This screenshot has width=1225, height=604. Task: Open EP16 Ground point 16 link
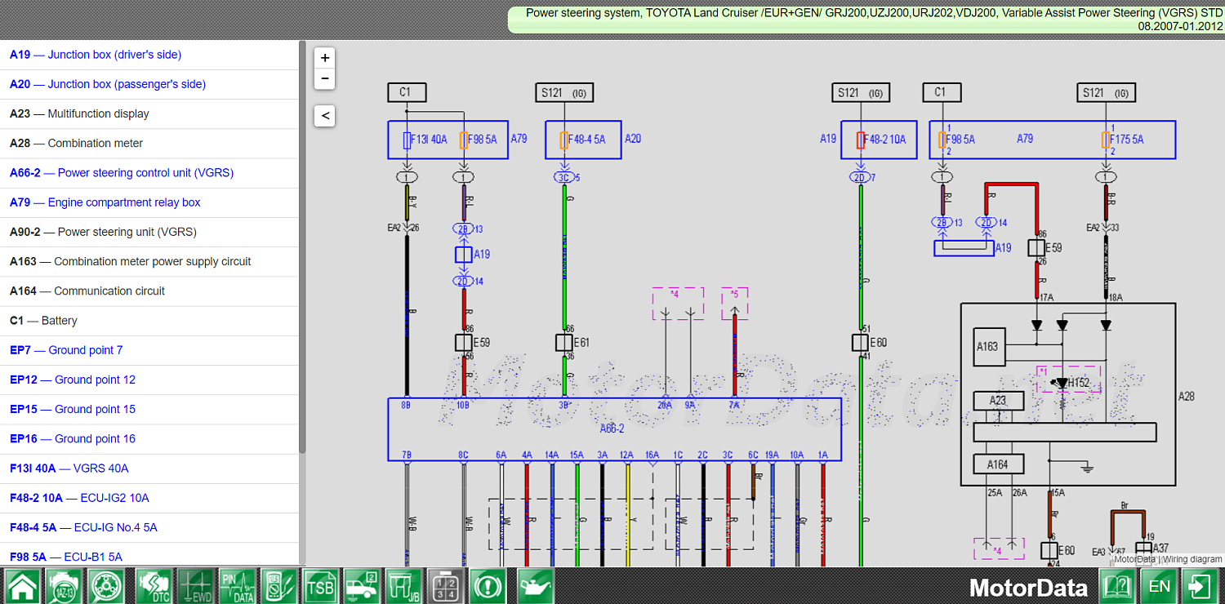coord(73,438)
